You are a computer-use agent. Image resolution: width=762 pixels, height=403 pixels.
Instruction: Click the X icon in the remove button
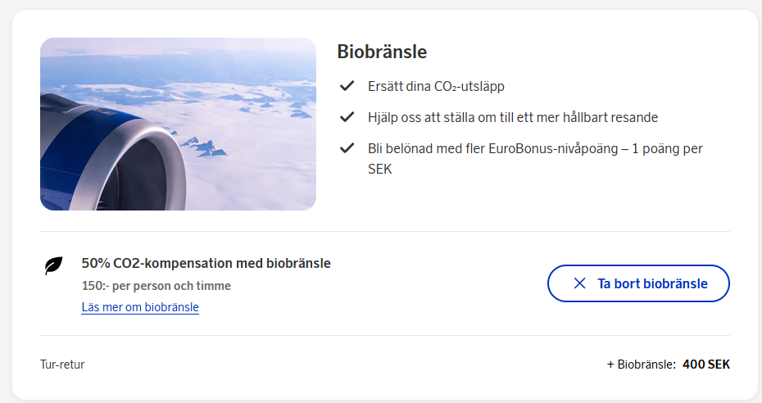click(579, 283)
